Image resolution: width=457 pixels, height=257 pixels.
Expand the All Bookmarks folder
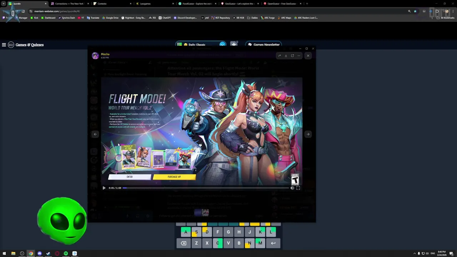click(x=446, y=17)
